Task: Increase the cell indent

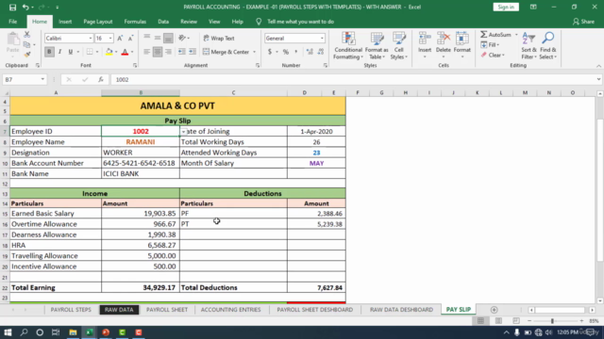Action: pos(193,52)
